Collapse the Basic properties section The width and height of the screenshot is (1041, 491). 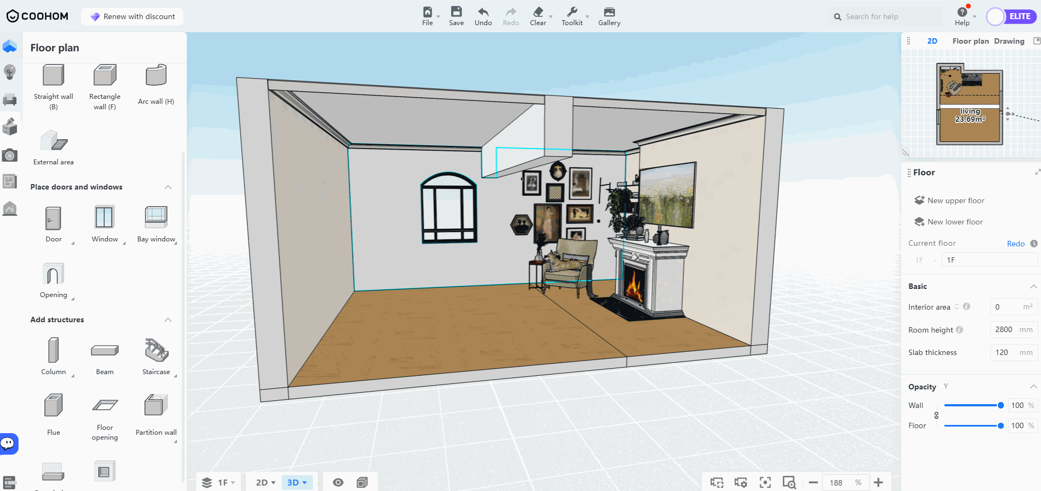(x=1033, y=286)
